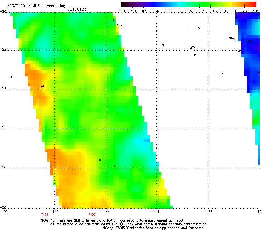Select the -0.4 color scale value
Screen dimensions: 262x230
tap(155, 11)
